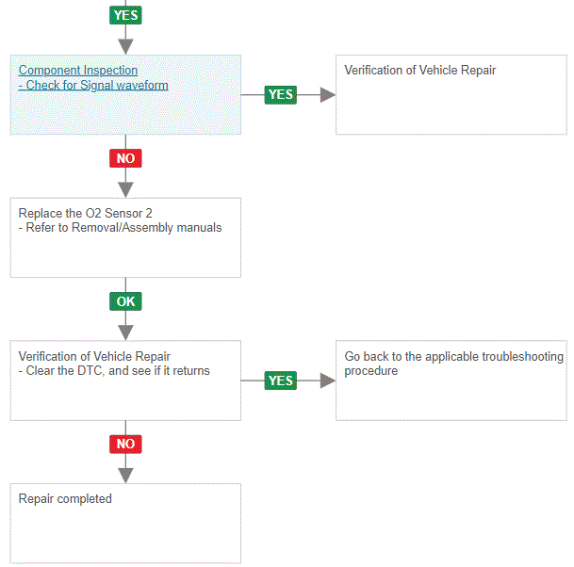Click down arrow entering Repair completed box
The image size is (574, 567).
(125, 474)
